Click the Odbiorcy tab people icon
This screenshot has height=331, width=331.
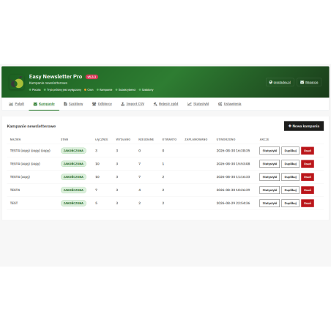[x=94, y=104]
